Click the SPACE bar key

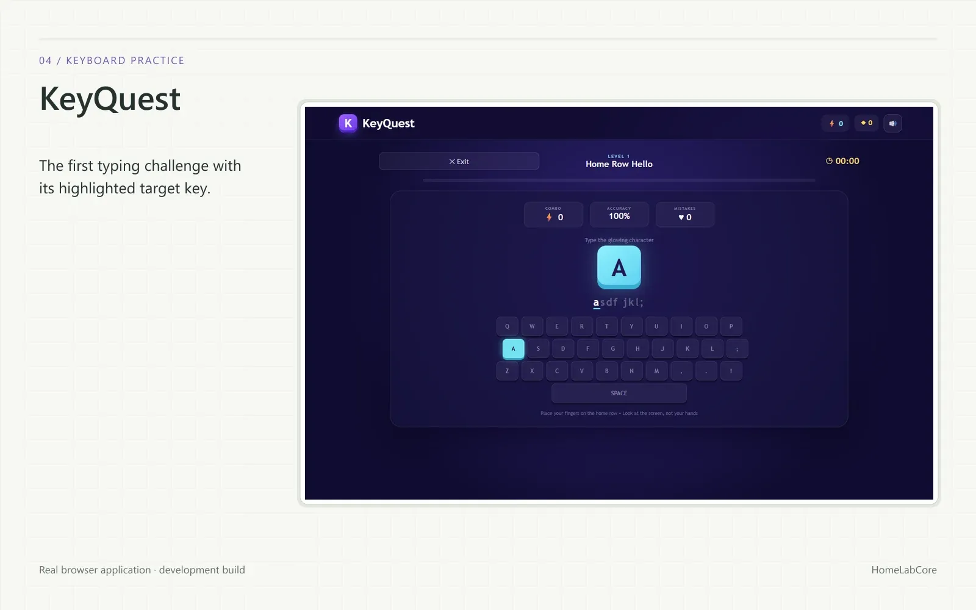click(619, 393)
